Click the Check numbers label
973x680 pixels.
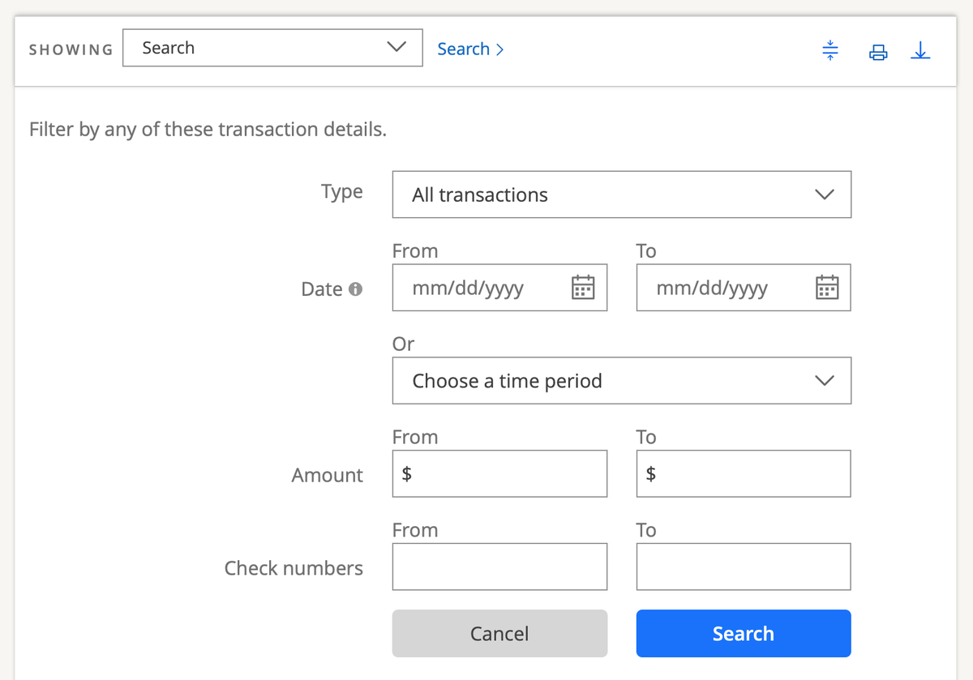tap(294, 568)
